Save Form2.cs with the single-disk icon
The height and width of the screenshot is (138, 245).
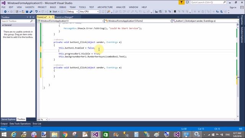(27, 11)
